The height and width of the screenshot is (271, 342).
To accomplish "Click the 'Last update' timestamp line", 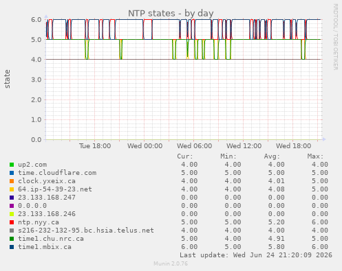I will [x=256, y=255].
